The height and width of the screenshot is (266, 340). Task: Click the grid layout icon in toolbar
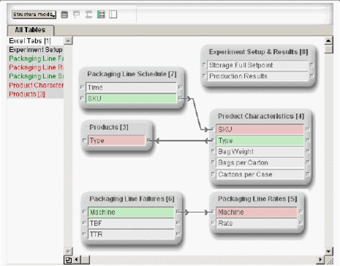pyautogui.click(x=101, y=15)
